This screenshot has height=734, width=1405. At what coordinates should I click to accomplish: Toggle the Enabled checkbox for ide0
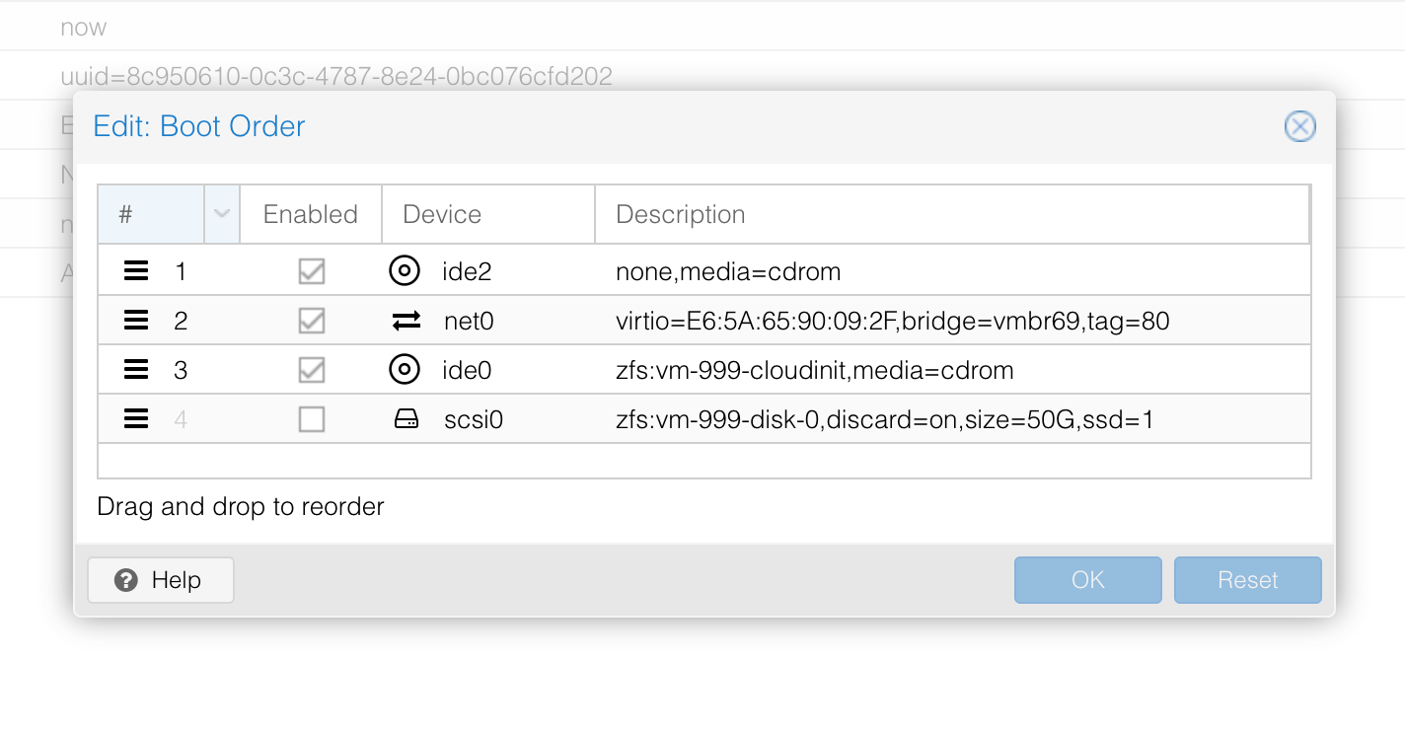tap(312, 370)
